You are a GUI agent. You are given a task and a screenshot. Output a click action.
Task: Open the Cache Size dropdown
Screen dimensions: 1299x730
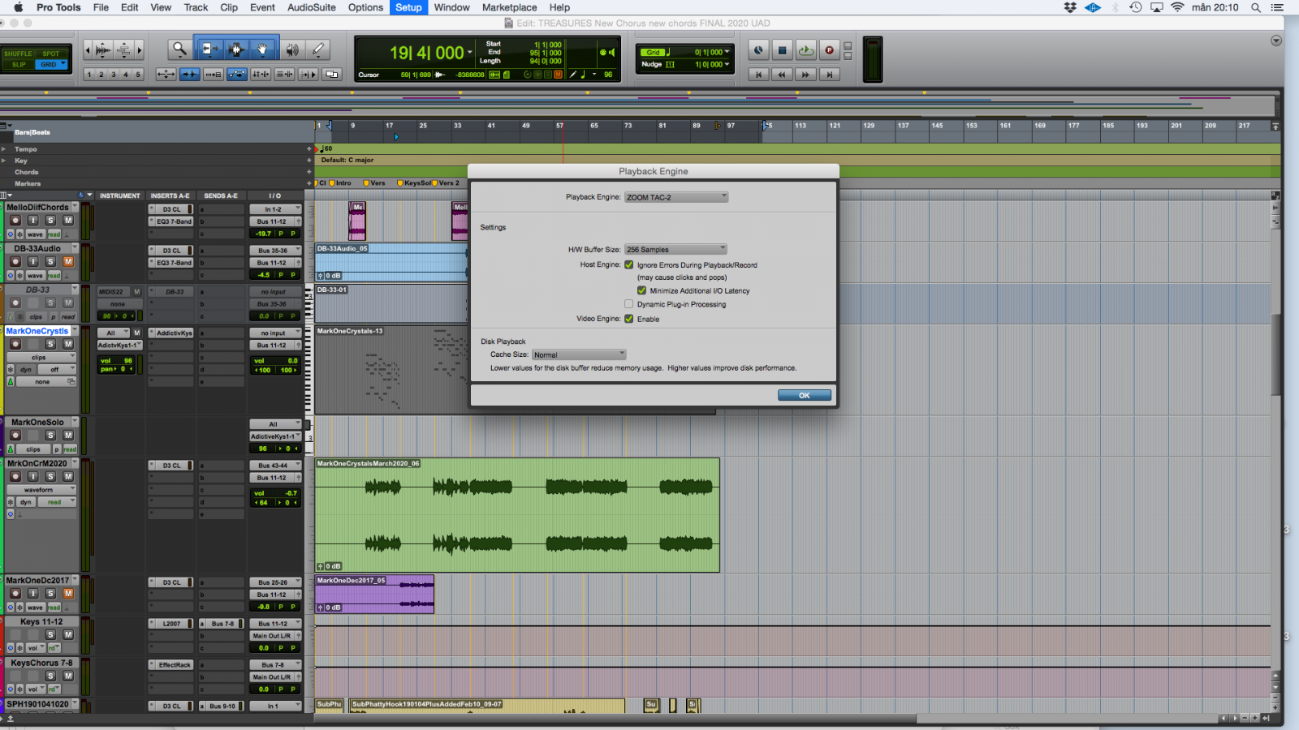(580, 354)
